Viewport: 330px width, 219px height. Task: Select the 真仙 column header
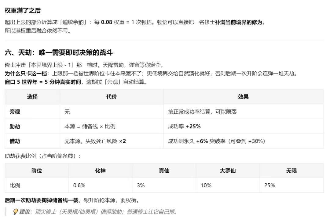(164, 171)
